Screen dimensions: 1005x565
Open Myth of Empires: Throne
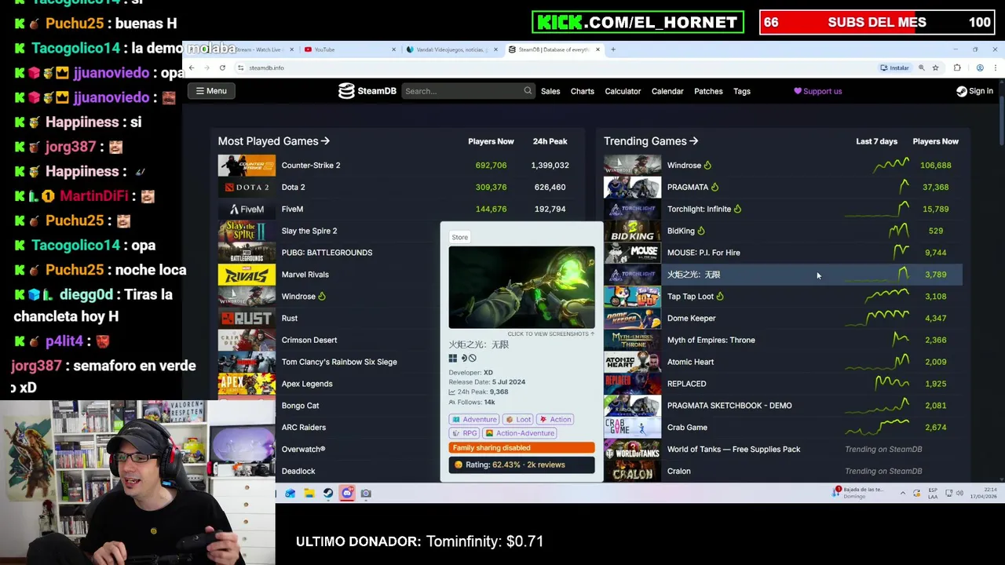(711, 341)
